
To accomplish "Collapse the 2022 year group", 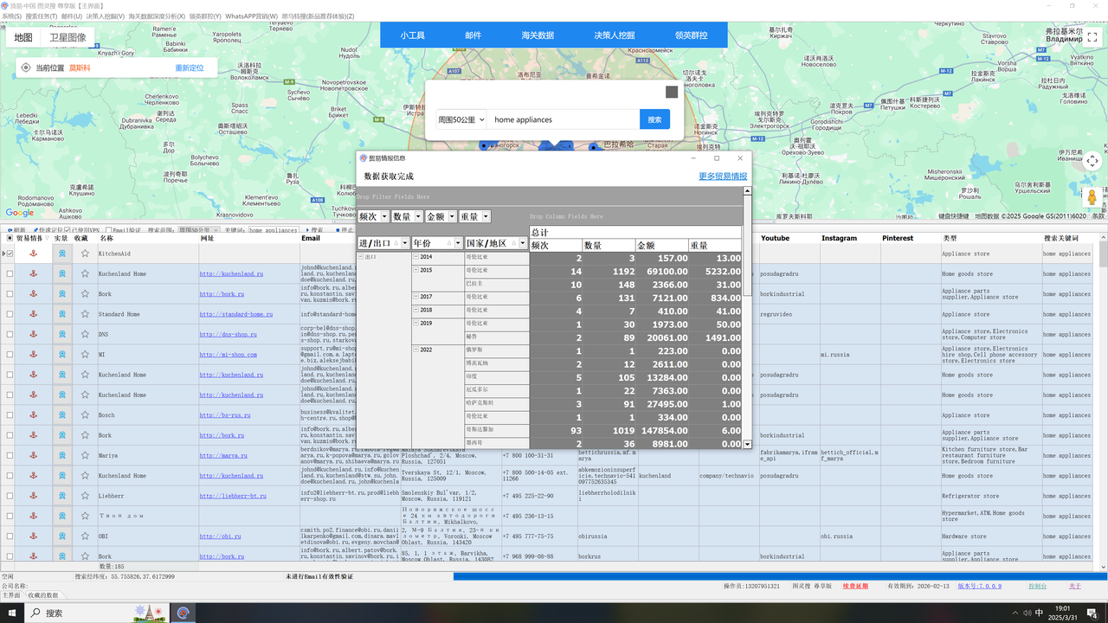I will click(415, 350).
